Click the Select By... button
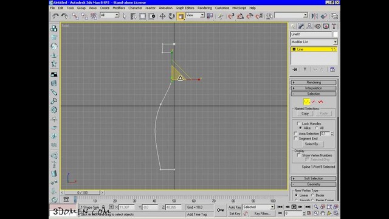This screenshot has width=389, height=219. pos(312,144)
